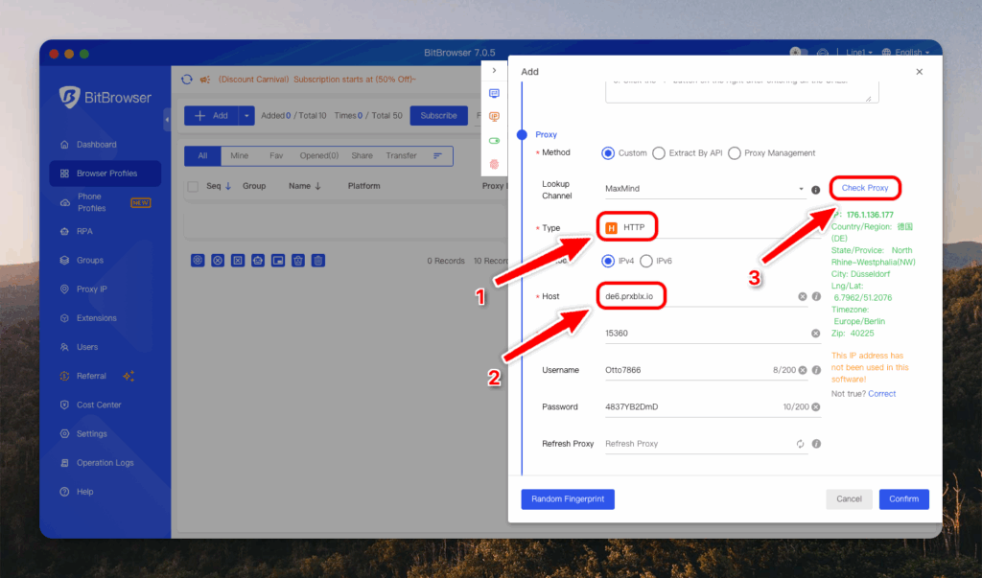
Task: Click the Subscribe button
Action: [438, 116]
